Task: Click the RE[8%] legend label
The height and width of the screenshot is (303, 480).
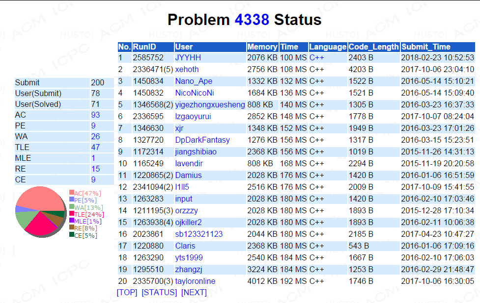Action: pos(85,228)
